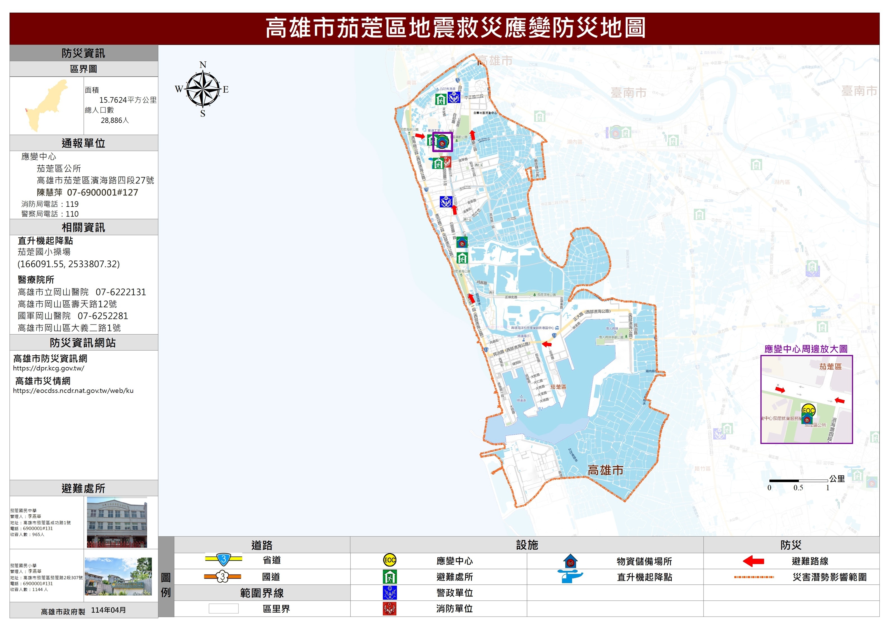Click the police unit legend icon

(389, 593)
